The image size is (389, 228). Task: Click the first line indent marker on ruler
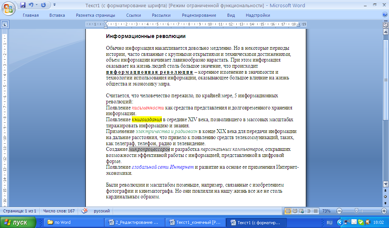(106, 22)
